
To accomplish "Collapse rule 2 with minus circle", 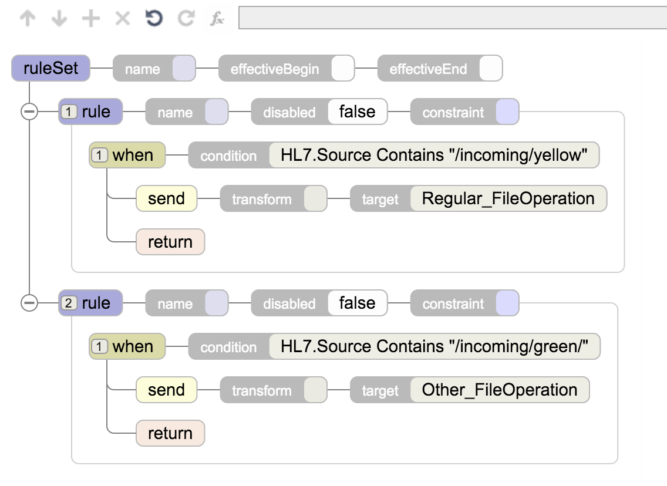I will tap(29, 303).
